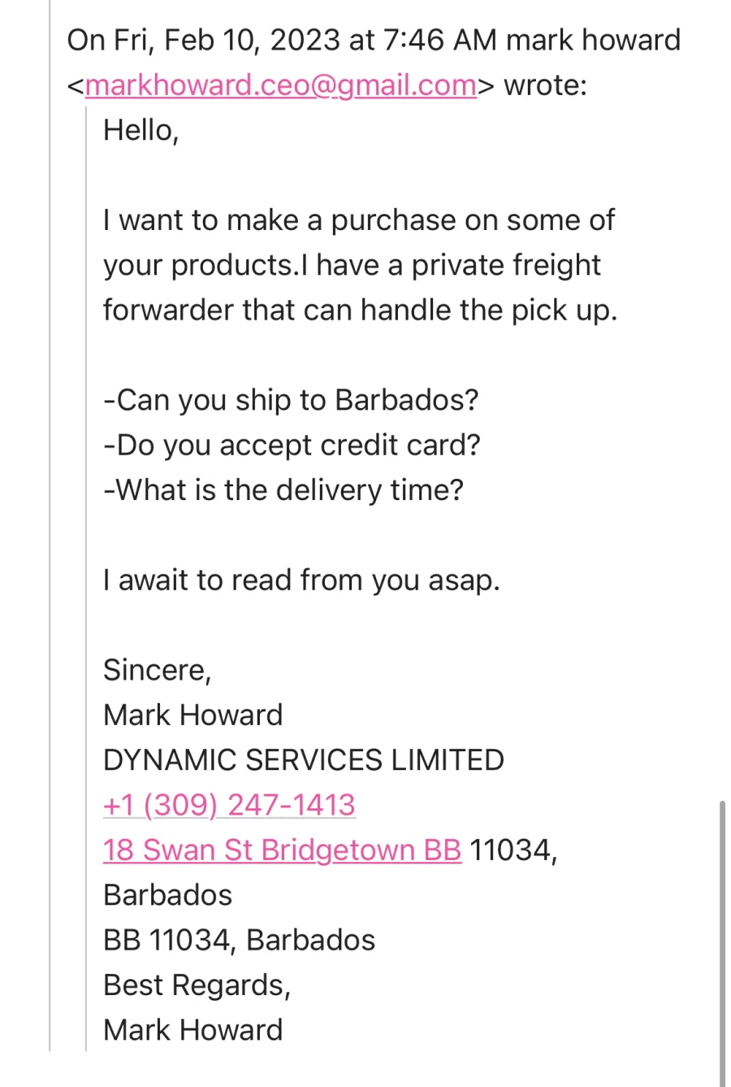Click the '-Do you accept credit card?' question

pos(292,445)
